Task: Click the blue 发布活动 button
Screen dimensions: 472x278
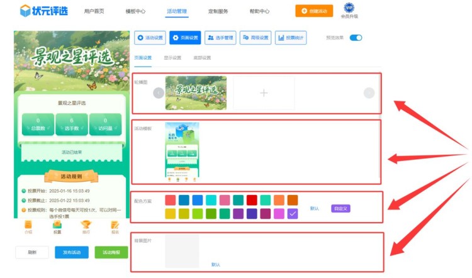Action: click(72, 252)
